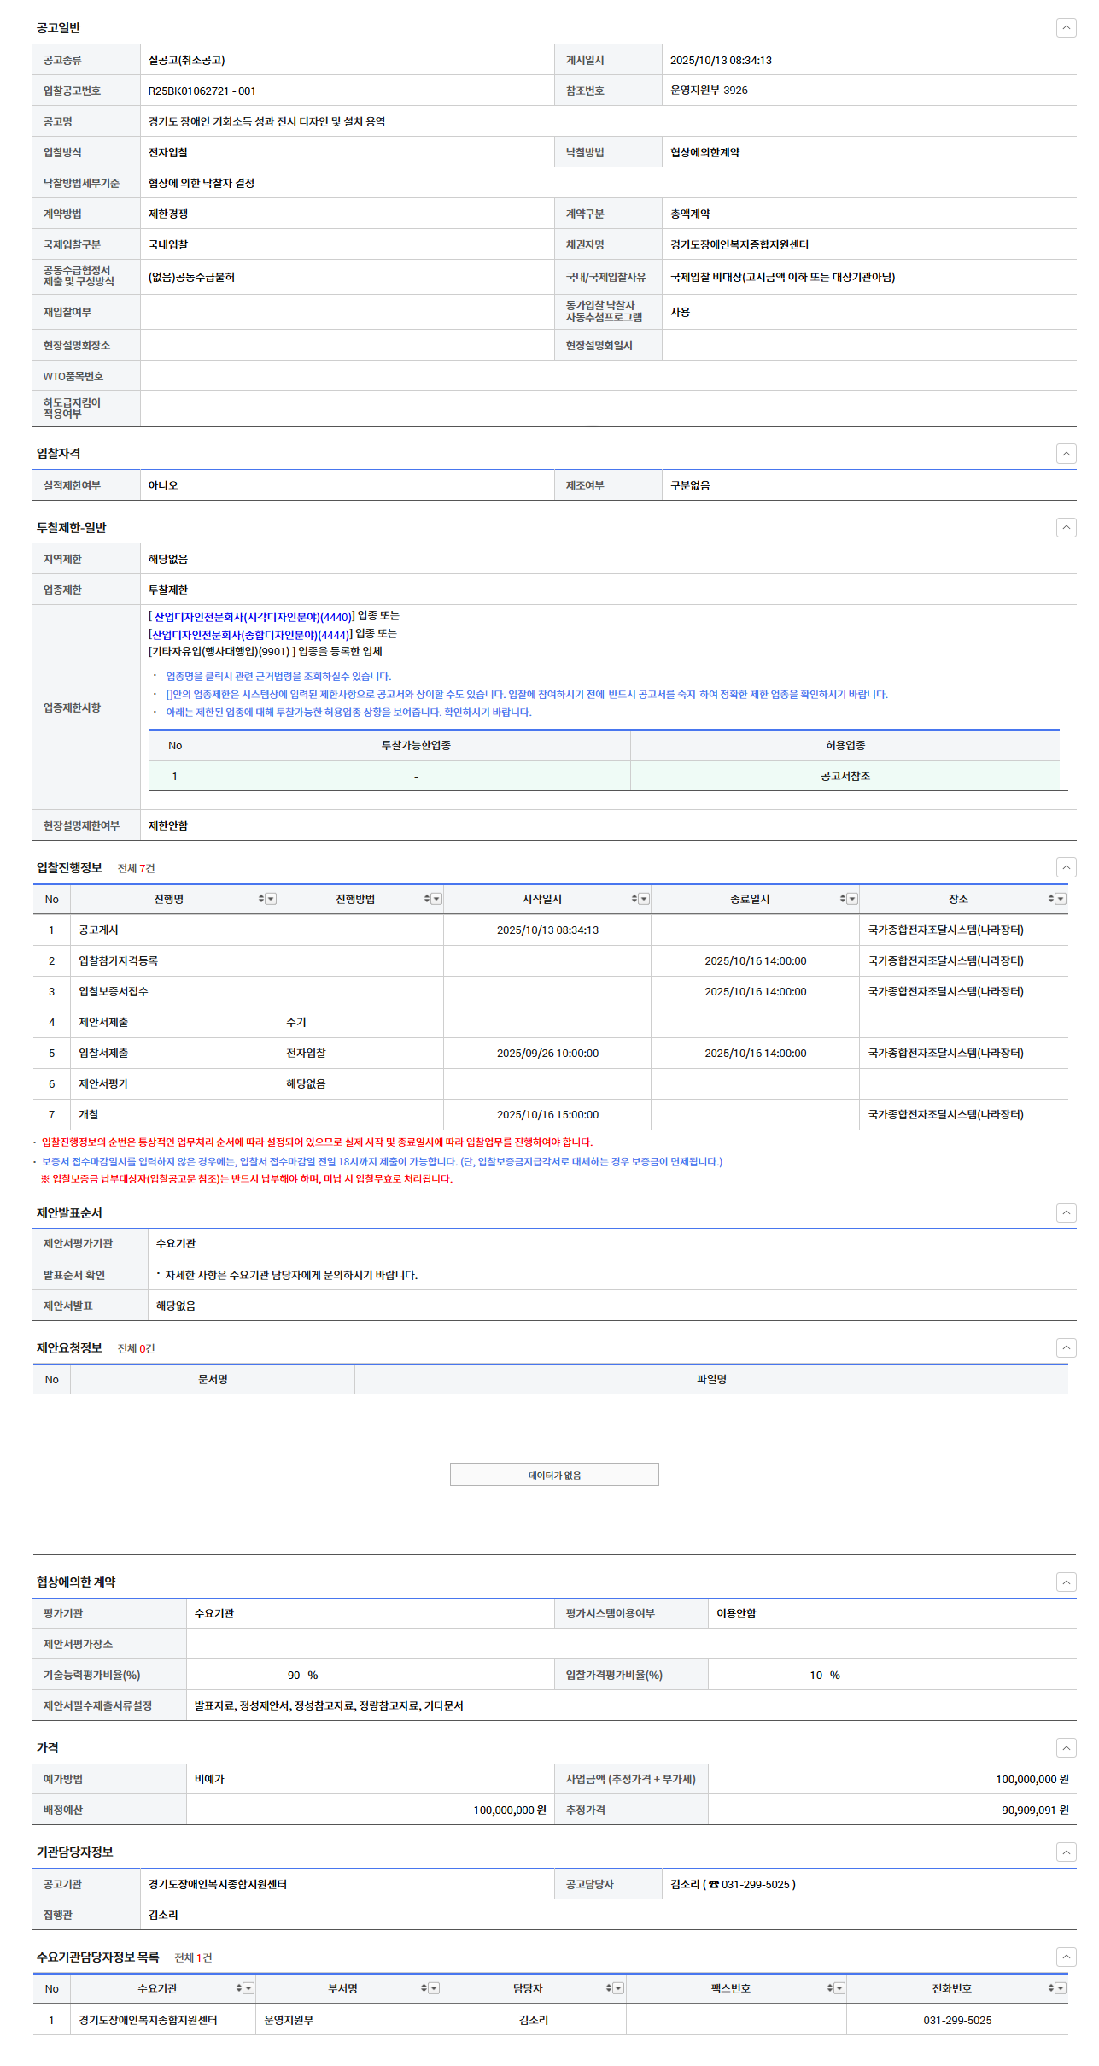Sort the 전화번호 column
The image size is (1099, 2066).
point(1050,1988)
